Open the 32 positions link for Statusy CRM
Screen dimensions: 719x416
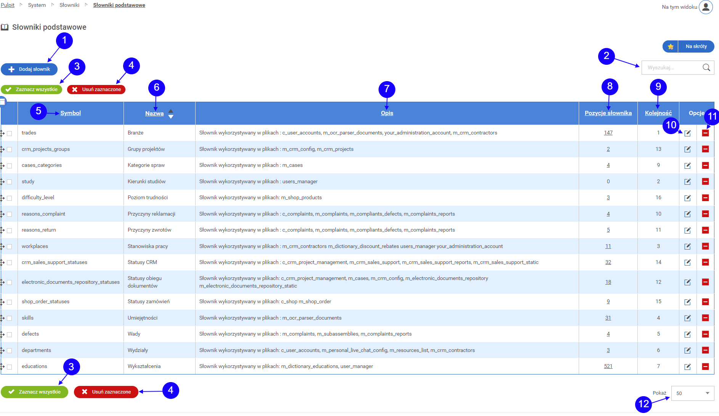coord(608,262)
